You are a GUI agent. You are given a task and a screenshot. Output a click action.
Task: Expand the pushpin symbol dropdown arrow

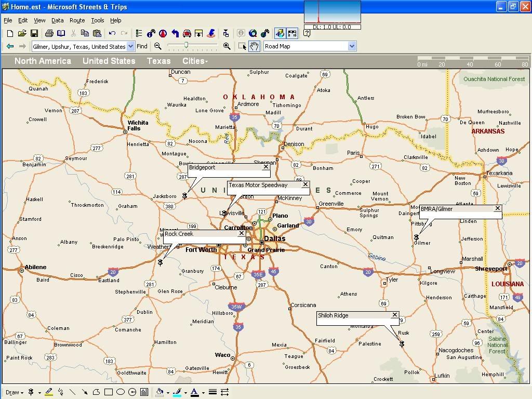pyautogui.click(x=39, y=393)
